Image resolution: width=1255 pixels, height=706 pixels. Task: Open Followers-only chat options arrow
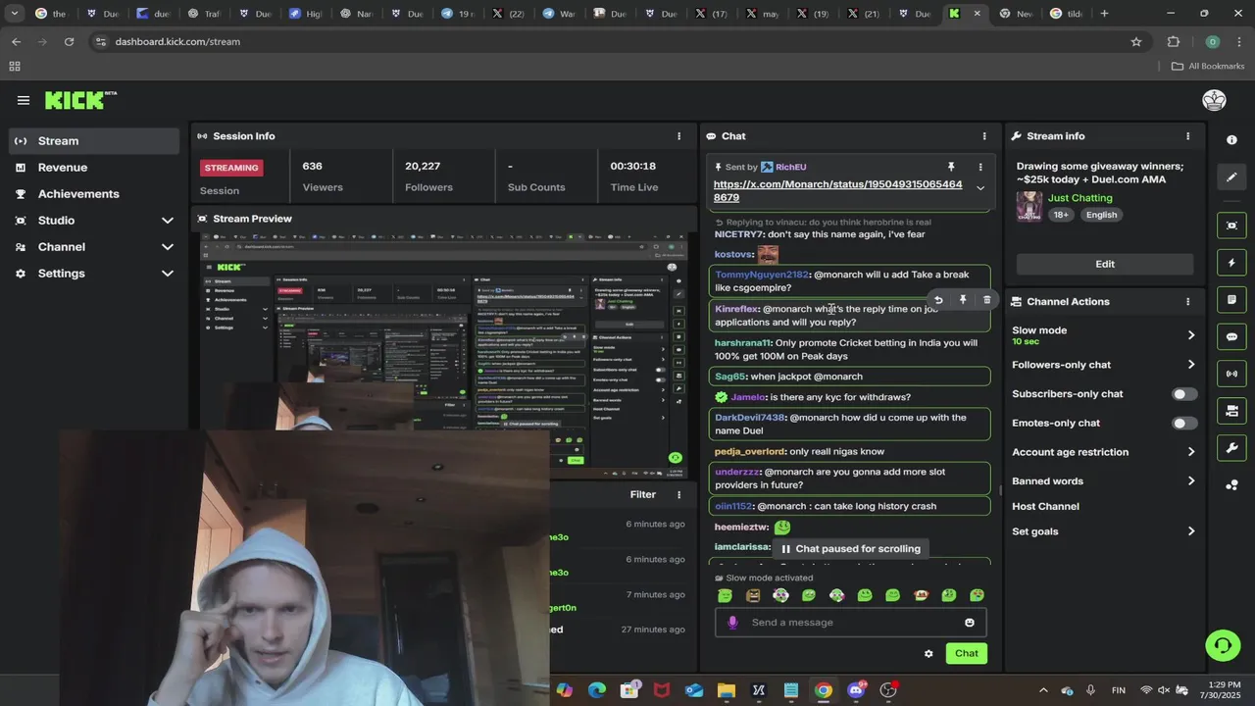click(1191, 365)
